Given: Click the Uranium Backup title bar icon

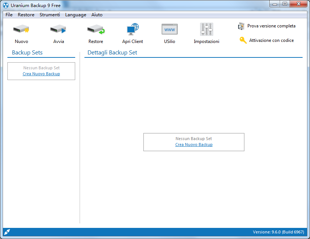Looking at the screenshot, I should point(5,4).
